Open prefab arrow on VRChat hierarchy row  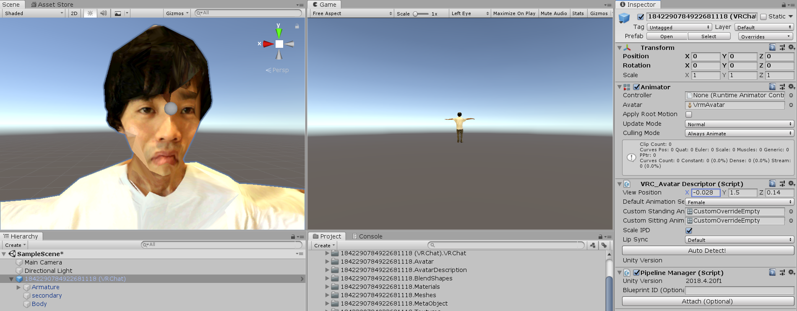pyautogui.click(x=302, y=279)
